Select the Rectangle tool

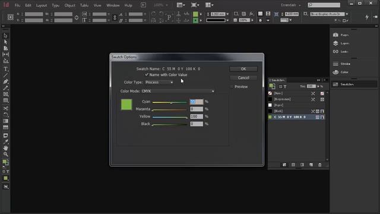[x=5, y=100]
